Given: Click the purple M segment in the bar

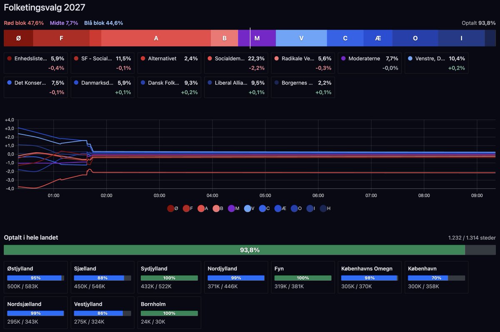Looking at the screenshot, I should (x=257, y=38).
